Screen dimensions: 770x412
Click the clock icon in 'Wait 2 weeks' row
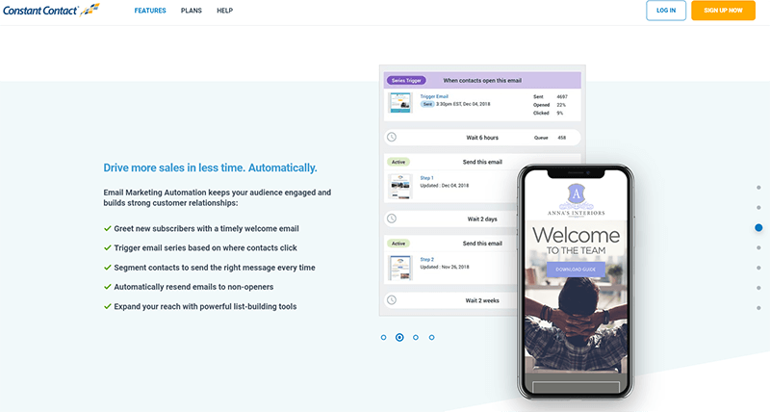[x=392, y=300]
